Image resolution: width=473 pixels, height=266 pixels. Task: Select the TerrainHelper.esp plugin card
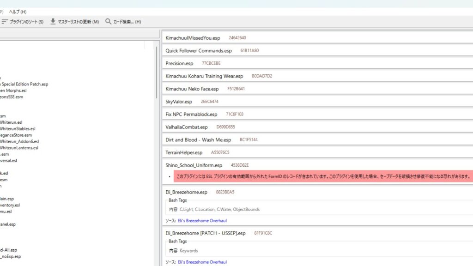[184, 152]
